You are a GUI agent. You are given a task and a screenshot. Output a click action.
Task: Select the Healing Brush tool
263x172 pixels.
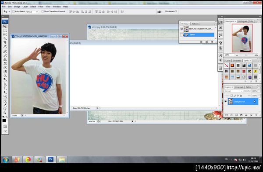point(5,51)
